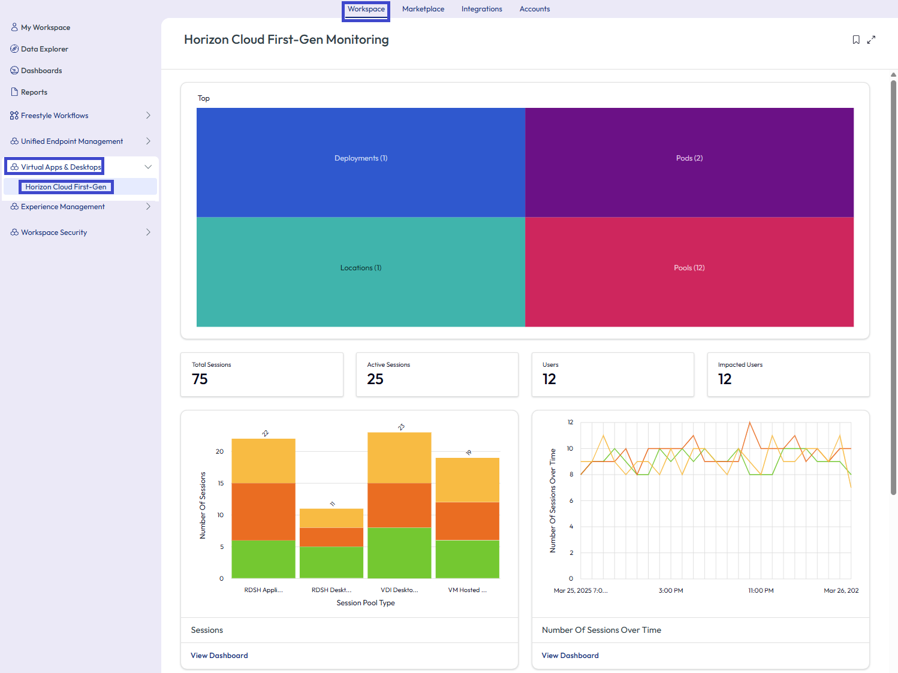The image size is (898, 673).
Task: Click the VM Hosted ... stacked bar
Action: click(x=468, y=518)
